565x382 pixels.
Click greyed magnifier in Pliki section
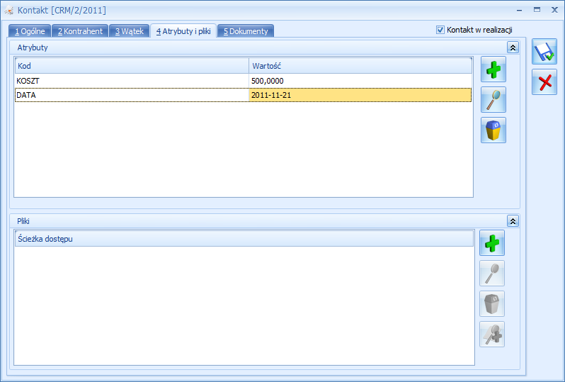(x=492, y=274)
